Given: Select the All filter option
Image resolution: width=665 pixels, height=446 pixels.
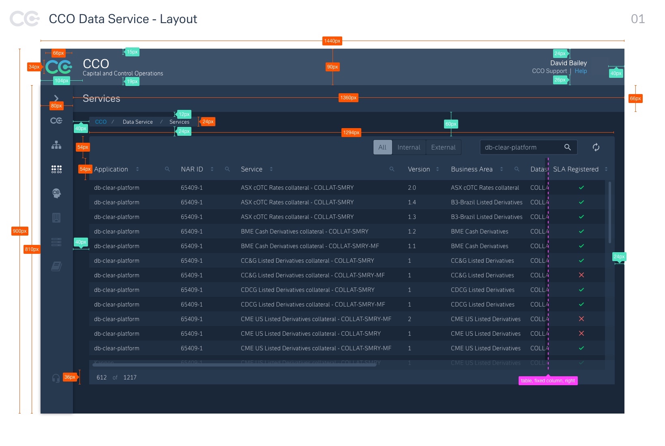Looking at the screenshot, I should pyautogui.click(x=382, y=148).
